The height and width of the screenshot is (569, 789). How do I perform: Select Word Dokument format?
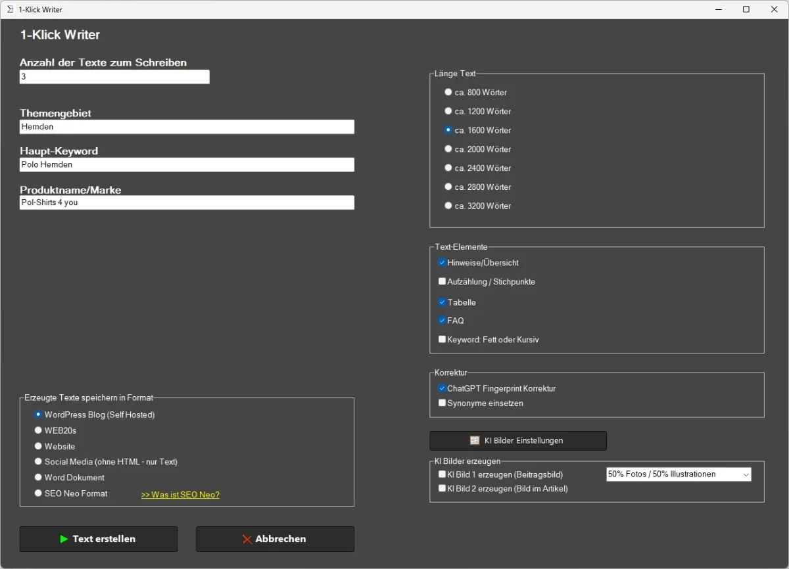(38, 477)
